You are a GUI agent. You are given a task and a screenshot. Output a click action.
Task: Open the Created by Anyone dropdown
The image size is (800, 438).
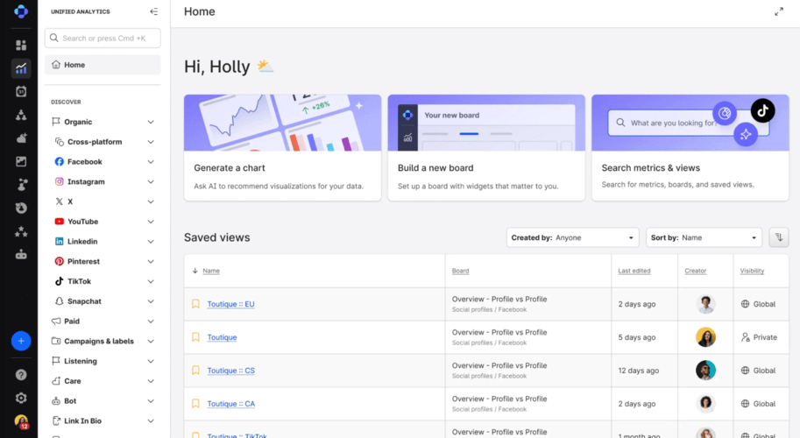pyautogui.click(x=572, y=237)
